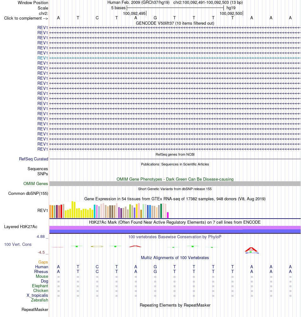The width and height of the screenshot is (301, 317).
Task: Open the 'H3K27Ac Mark' ENCODE track title
Action: coord(175,222)
